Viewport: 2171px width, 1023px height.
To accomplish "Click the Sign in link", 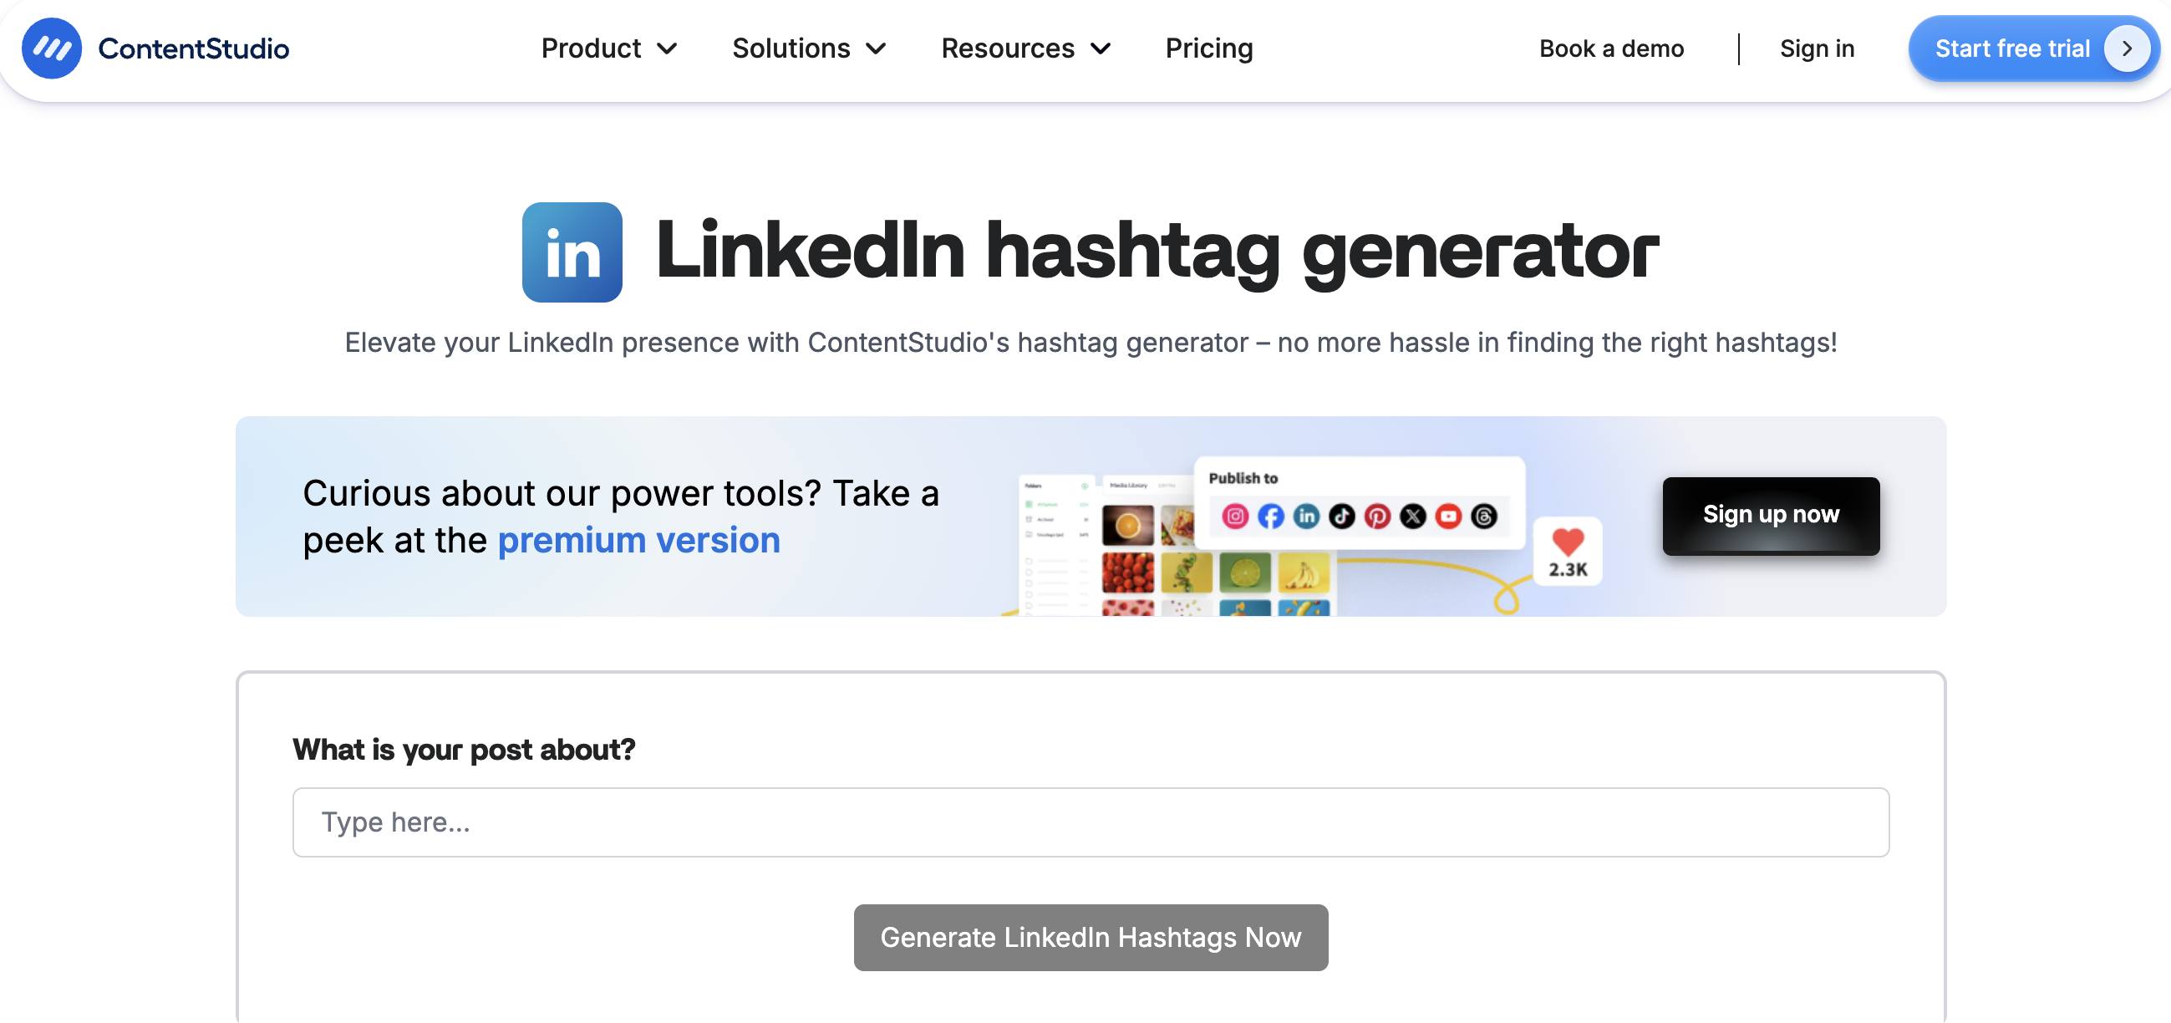I will tap(1816, 48).
